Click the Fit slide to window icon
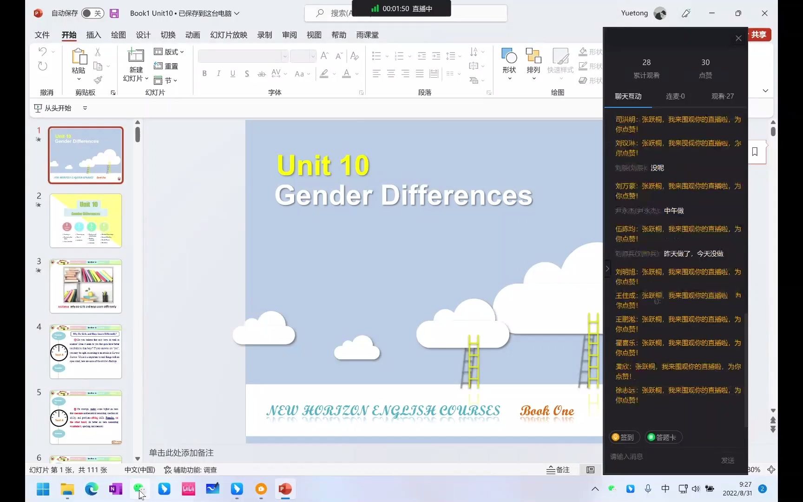The height and width of the screenshot is (502, 803). coord(771,470)
